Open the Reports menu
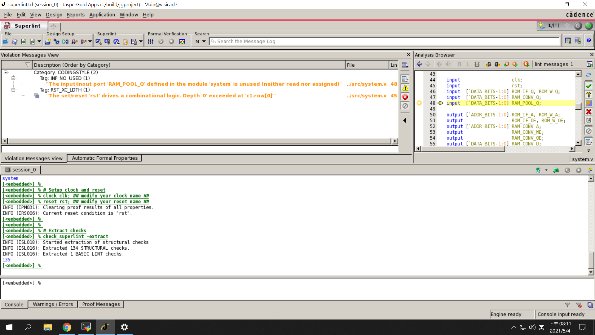Image resolution: width=595 pixels, height=335 pixels. [75, 15]
